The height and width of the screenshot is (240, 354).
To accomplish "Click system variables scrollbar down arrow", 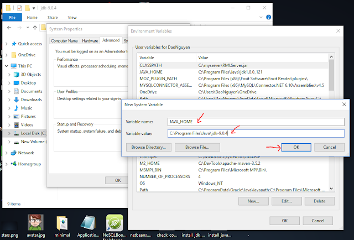I will pos(331,189).
